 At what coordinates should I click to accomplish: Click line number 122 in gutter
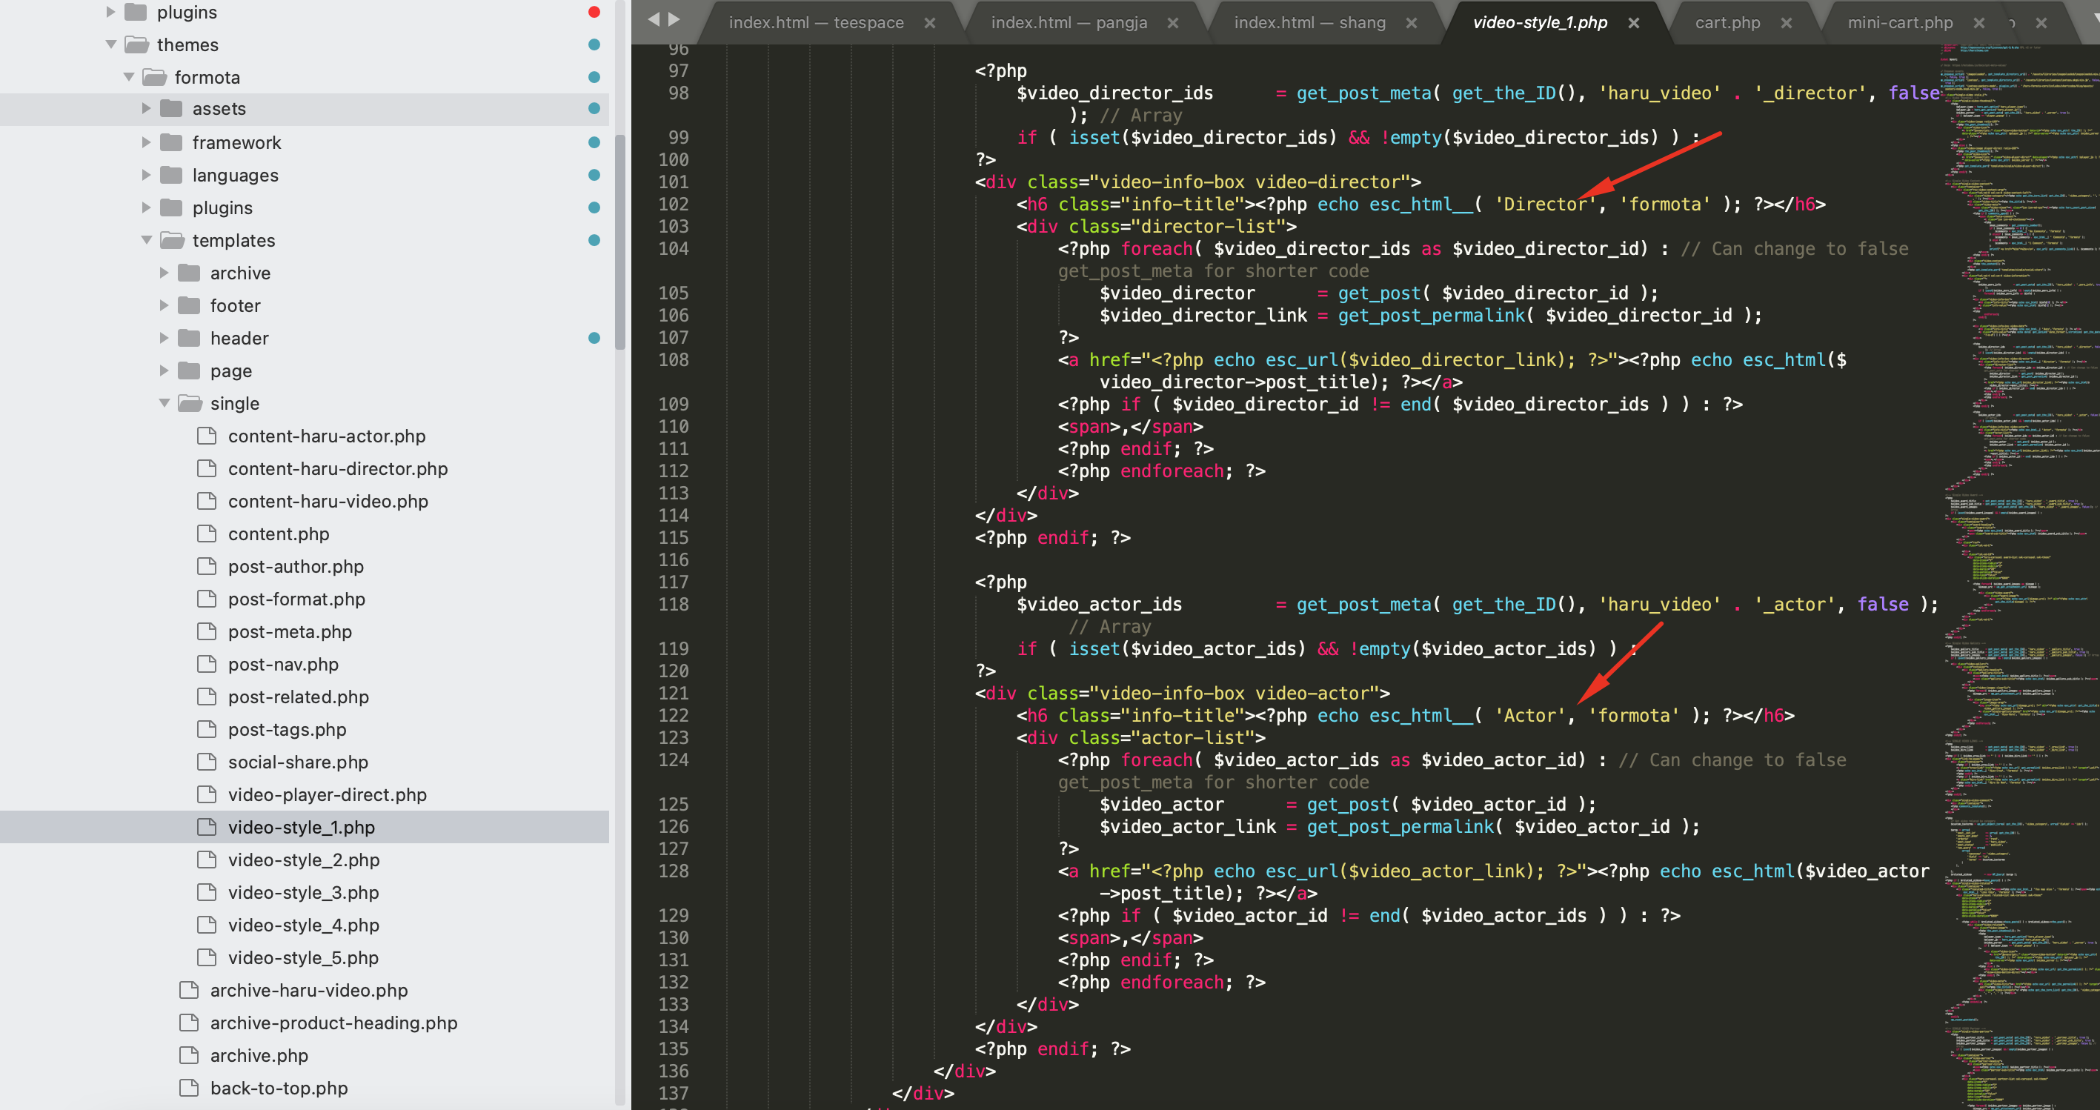pyautogui.click(x=673, y=715)
